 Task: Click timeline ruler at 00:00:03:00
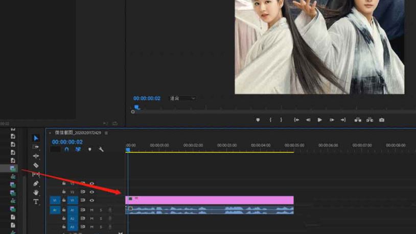(227, 145)
